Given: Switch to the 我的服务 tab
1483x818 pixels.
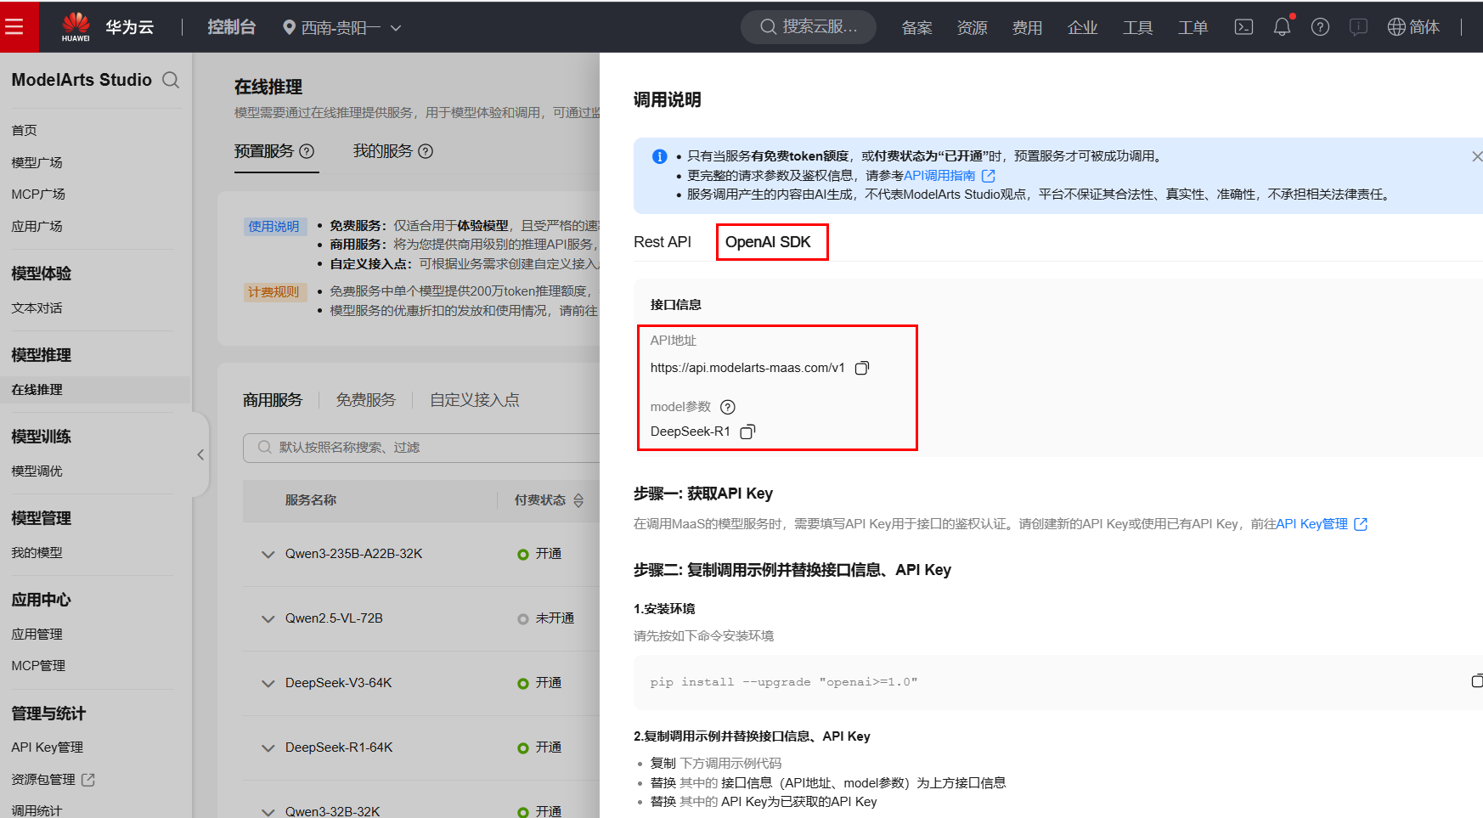Looking at the screenshot, I should 383,151.
